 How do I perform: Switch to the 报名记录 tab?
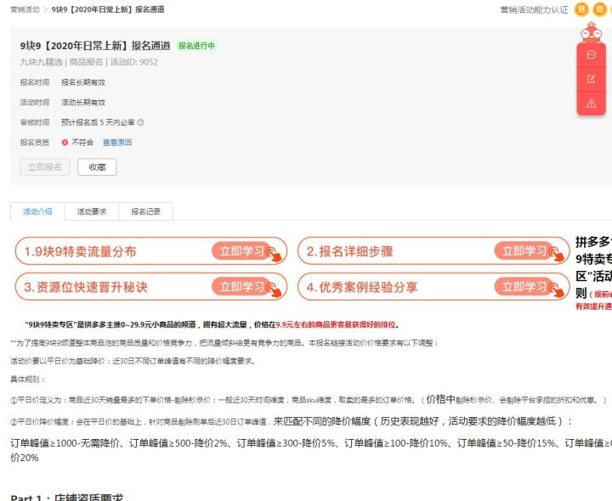145,211
